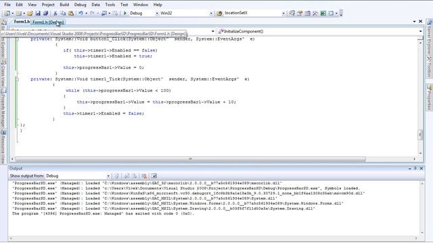
Task: Open the Class View side tab
Action: click(x=3, y=74)
